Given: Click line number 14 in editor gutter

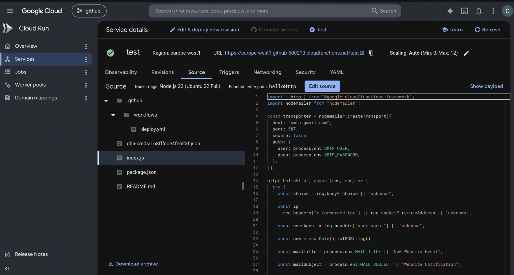Looking at the screenshot, I should pyautogui.click(x=255, y=181).
